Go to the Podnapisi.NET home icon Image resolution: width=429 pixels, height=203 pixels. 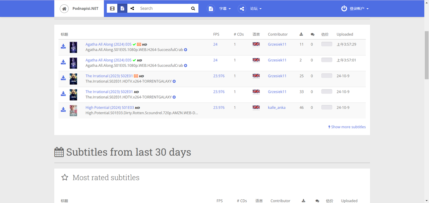tap(64, 9)
